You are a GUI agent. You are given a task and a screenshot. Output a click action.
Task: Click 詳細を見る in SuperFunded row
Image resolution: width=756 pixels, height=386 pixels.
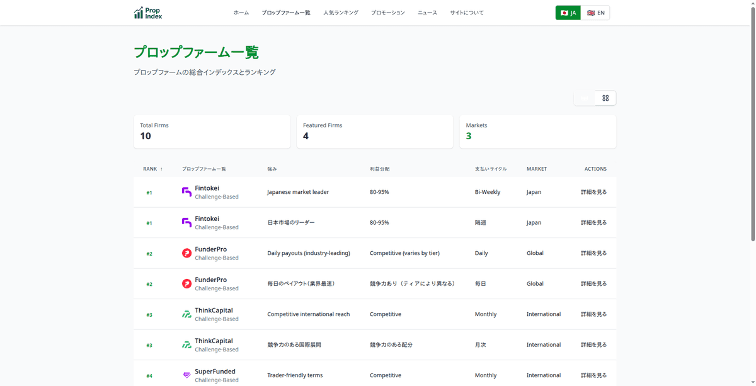593,375
